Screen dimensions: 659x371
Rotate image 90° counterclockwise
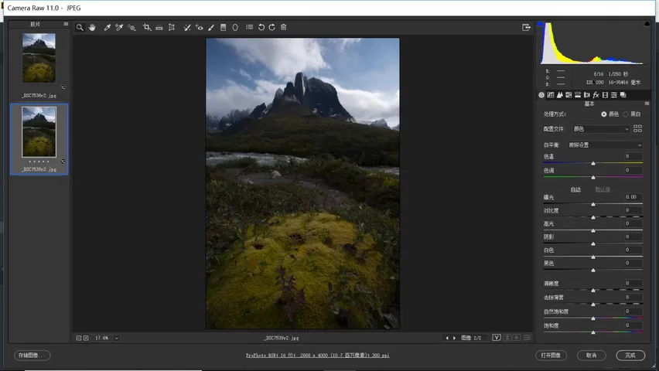pyautogui.click(x=261, y=27)
